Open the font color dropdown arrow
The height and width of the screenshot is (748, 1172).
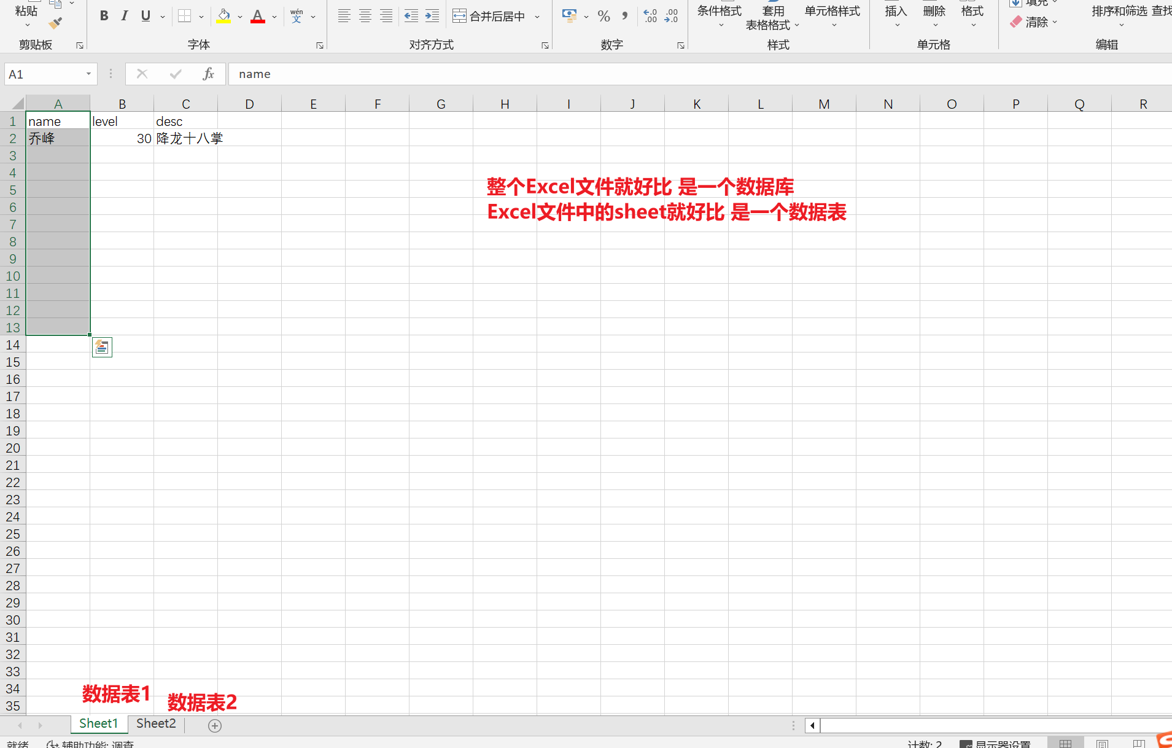point(274,17)
